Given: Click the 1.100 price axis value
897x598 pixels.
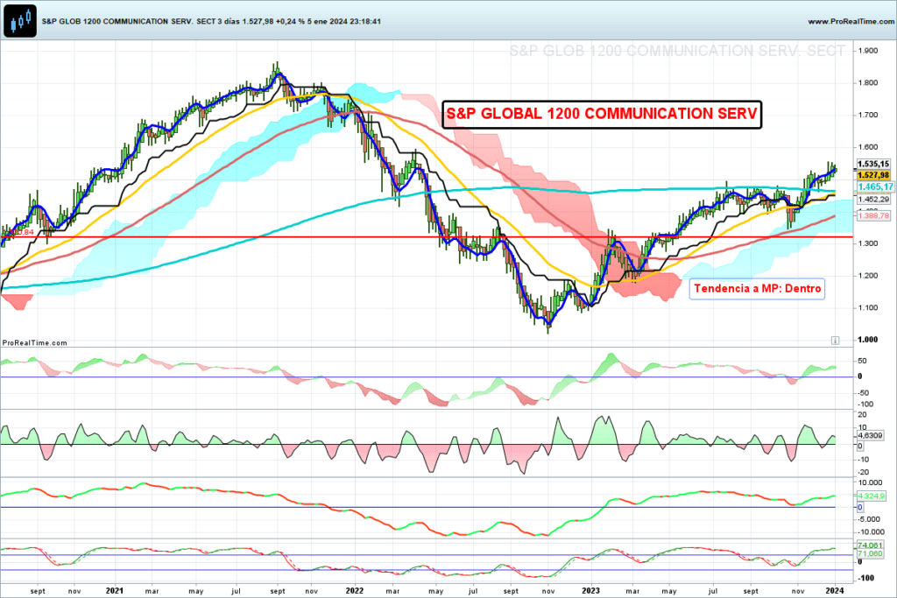Looking at the screenshot, I should pyautogui.click(x=868, y=307).
